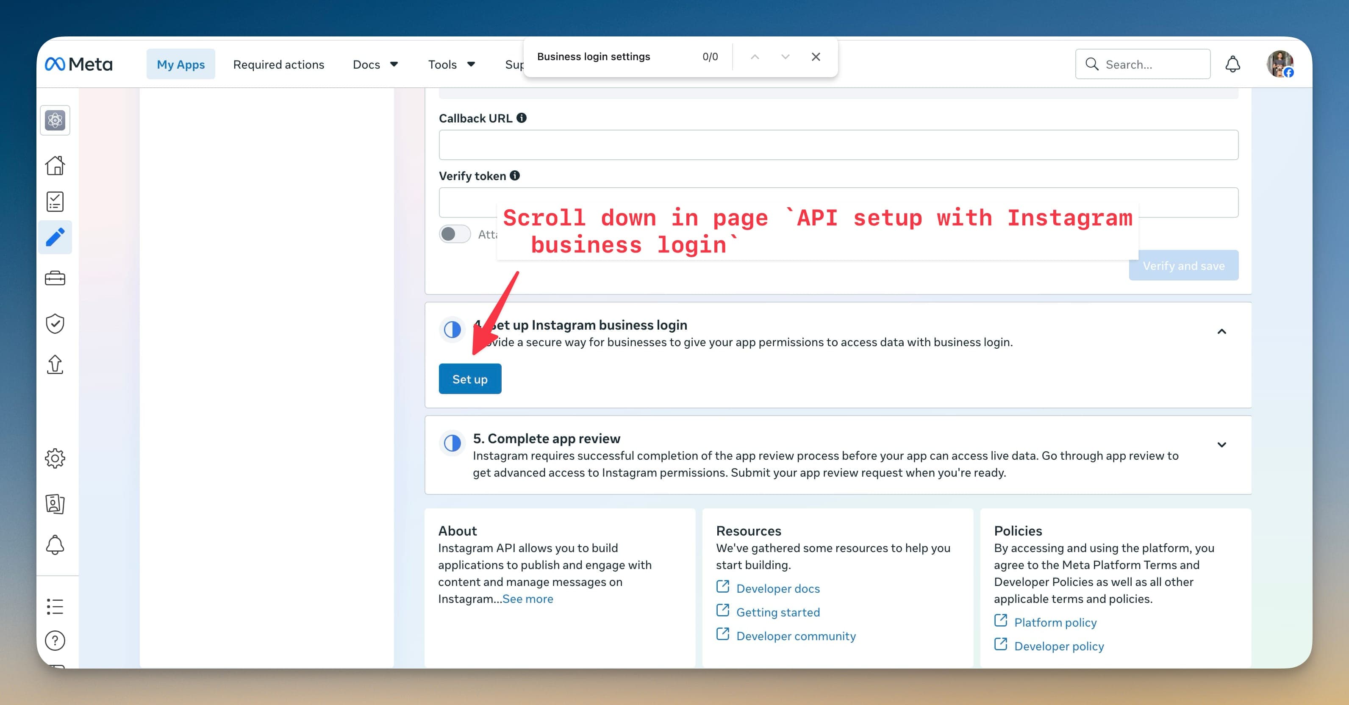Close the find bar

(x=816, y=57)
